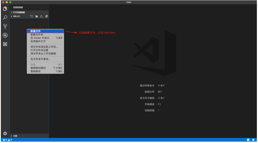Screen dimensions: 258x143
Task: Click the Collapse All folders icon
Action: click(x=46, y=16)
